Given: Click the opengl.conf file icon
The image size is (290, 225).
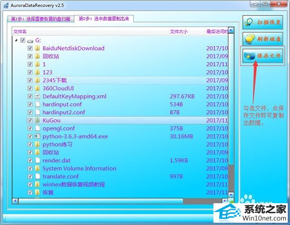Looking at the screenshot, I should click(x=38, y=128).
